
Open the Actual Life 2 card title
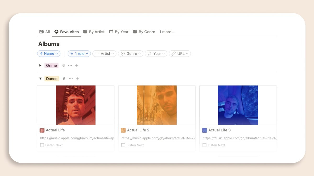click(138, 130)
